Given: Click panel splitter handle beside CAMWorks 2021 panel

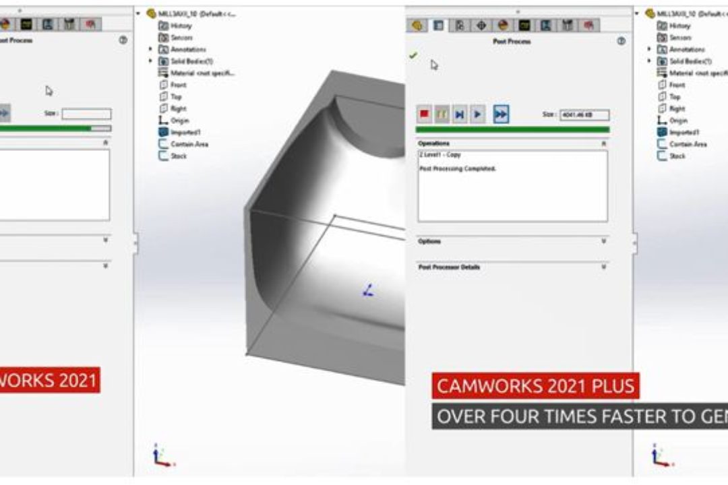Looking at the screenshot, I should pyautogui.click(x=135, y=243).
